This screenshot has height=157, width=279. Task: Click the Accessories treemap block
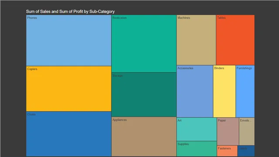[195, 91]
